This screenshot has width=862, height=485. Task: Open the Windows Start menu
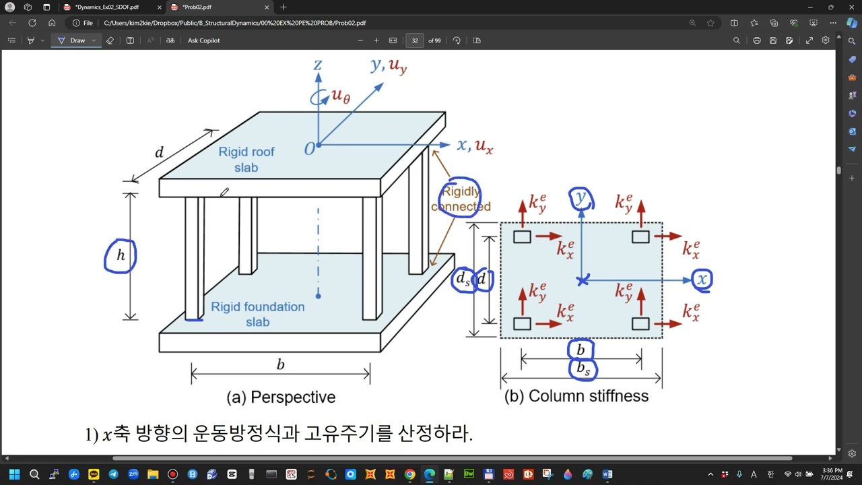[x=15, y=474]
